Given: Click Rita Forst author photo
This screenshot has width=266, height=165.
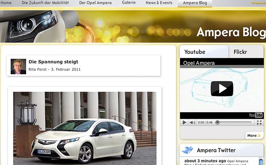Looking at the screenshot, I should 18,66.
